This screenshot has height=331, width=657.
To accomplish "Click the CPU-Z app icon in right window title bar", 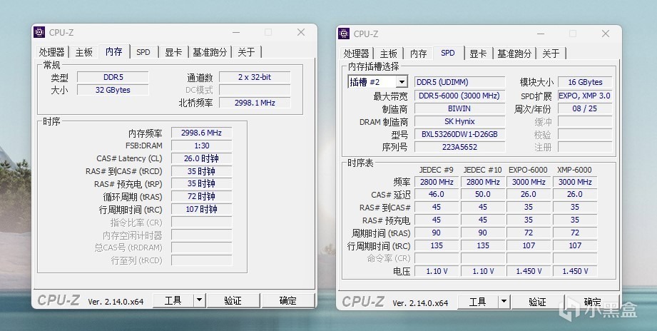I will (x=344, y=34).
